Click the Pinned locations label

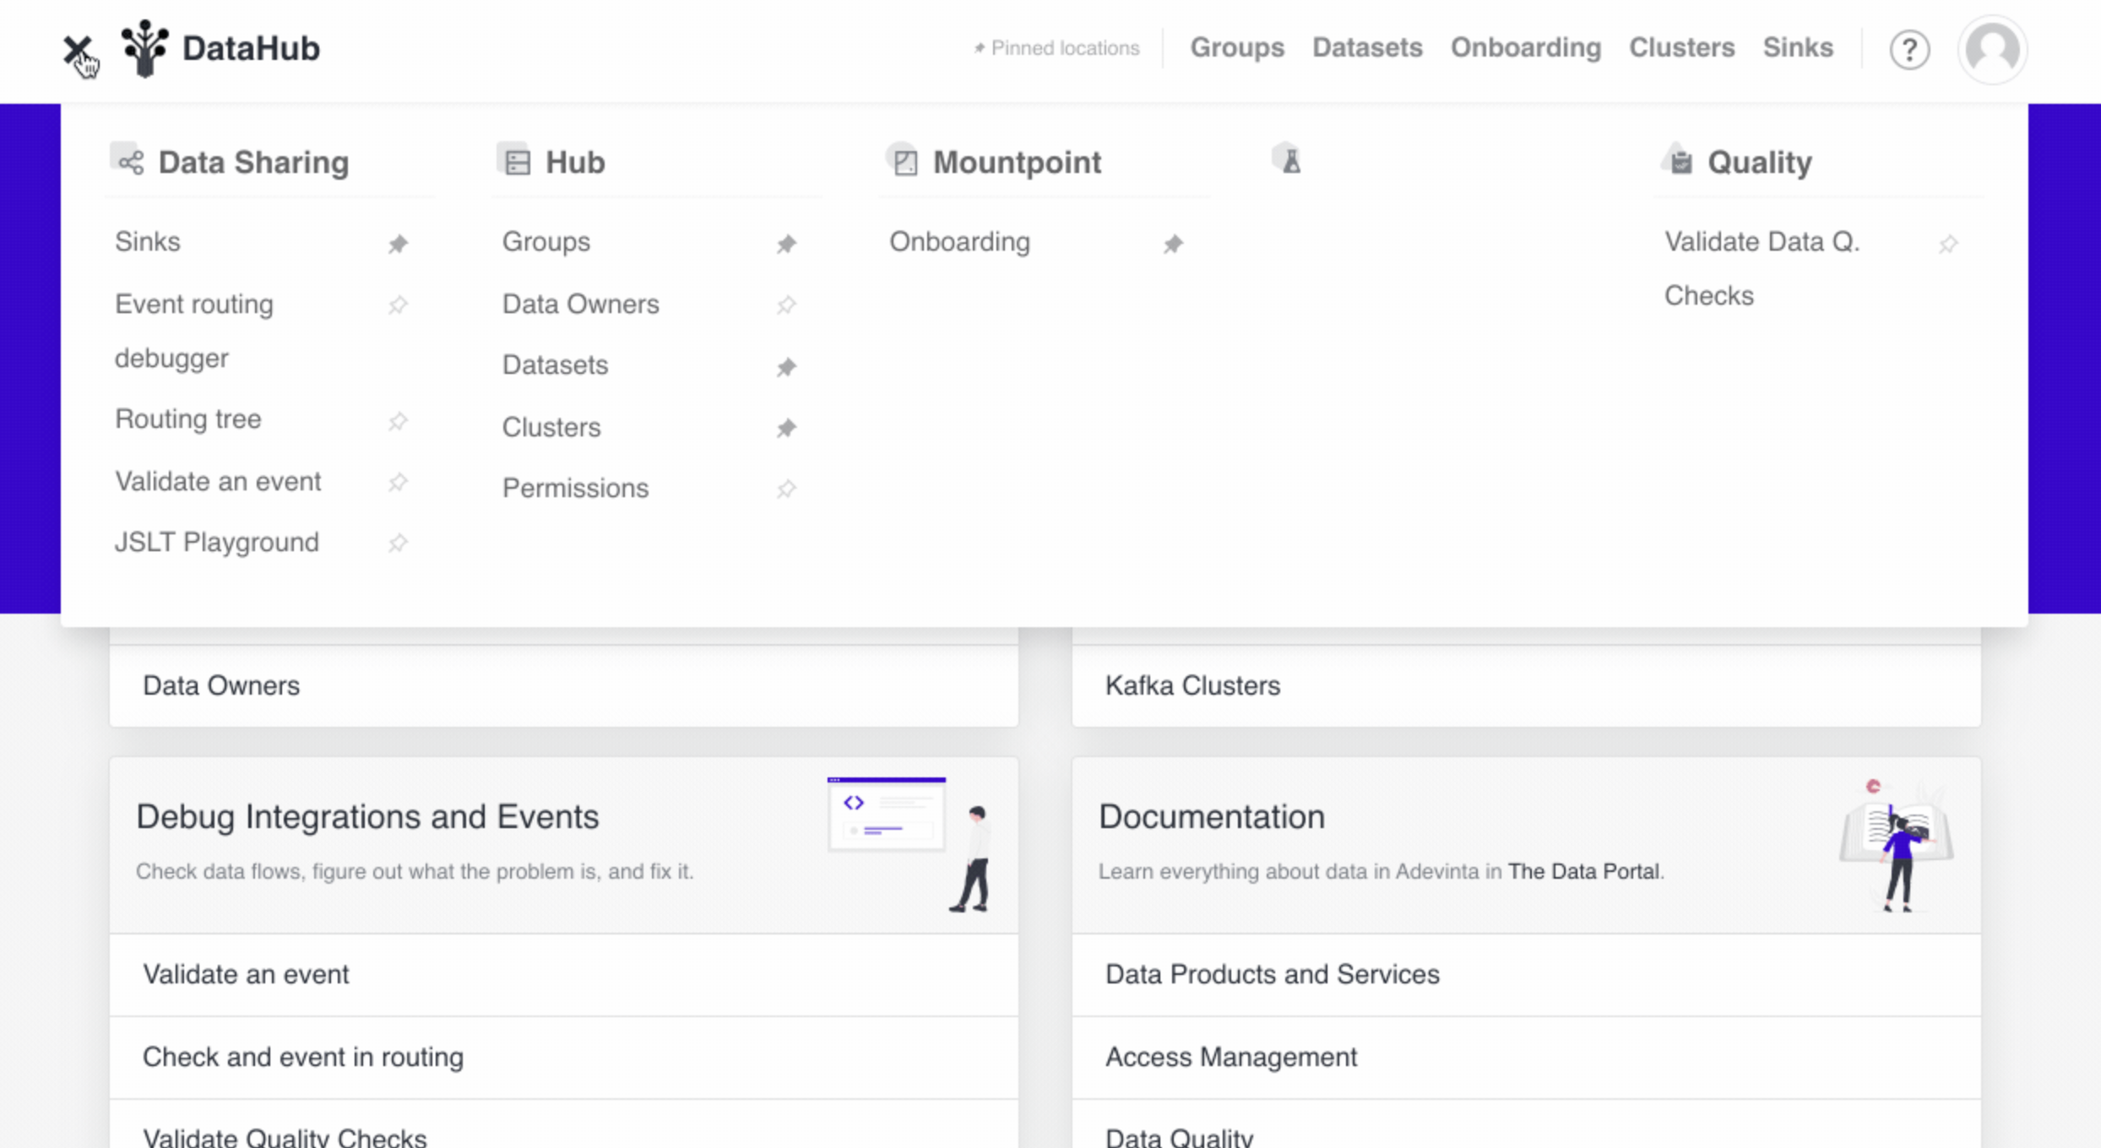[x=1056, y=48]
